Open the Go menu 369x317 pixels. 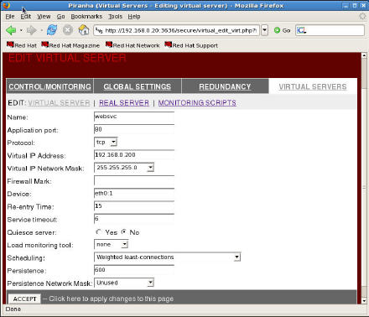60,17
